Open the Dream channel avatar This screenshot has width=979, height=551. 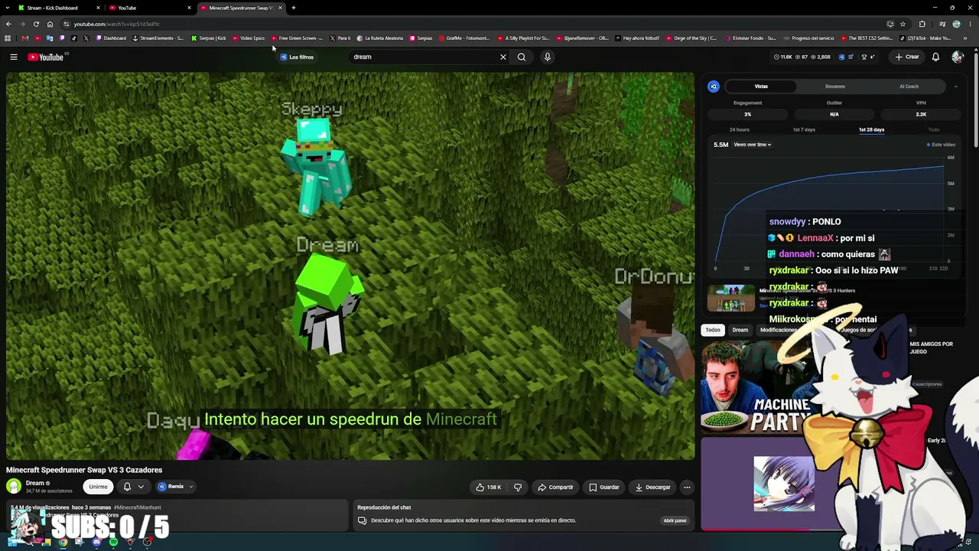[x=14, y=487]
